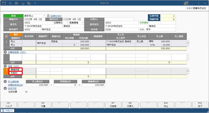Expand the 回収予定 section chevron
209x113 pixels.
pos(5,88)
